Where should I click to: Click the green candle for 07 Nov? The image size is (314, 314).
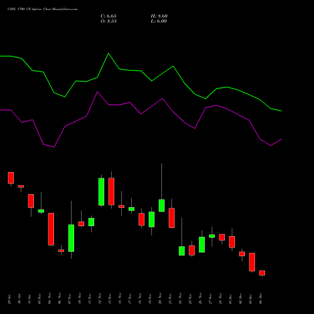[71, 238]
